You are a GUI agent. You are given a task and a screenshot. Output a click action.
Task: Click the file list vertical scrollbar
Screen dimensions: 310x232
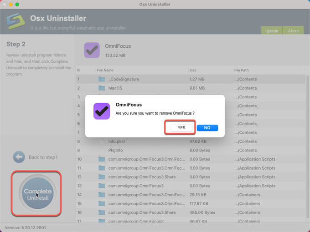point(307,148)
